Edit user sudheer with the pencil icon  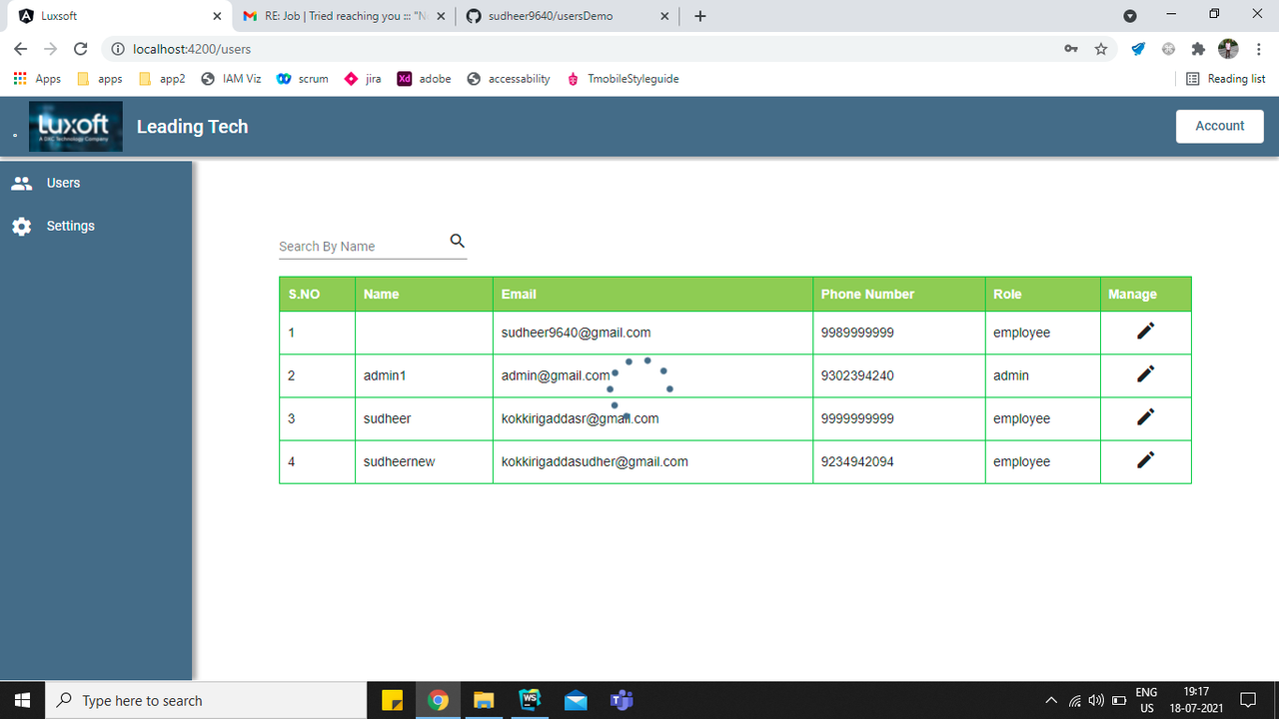point(1146,416)
